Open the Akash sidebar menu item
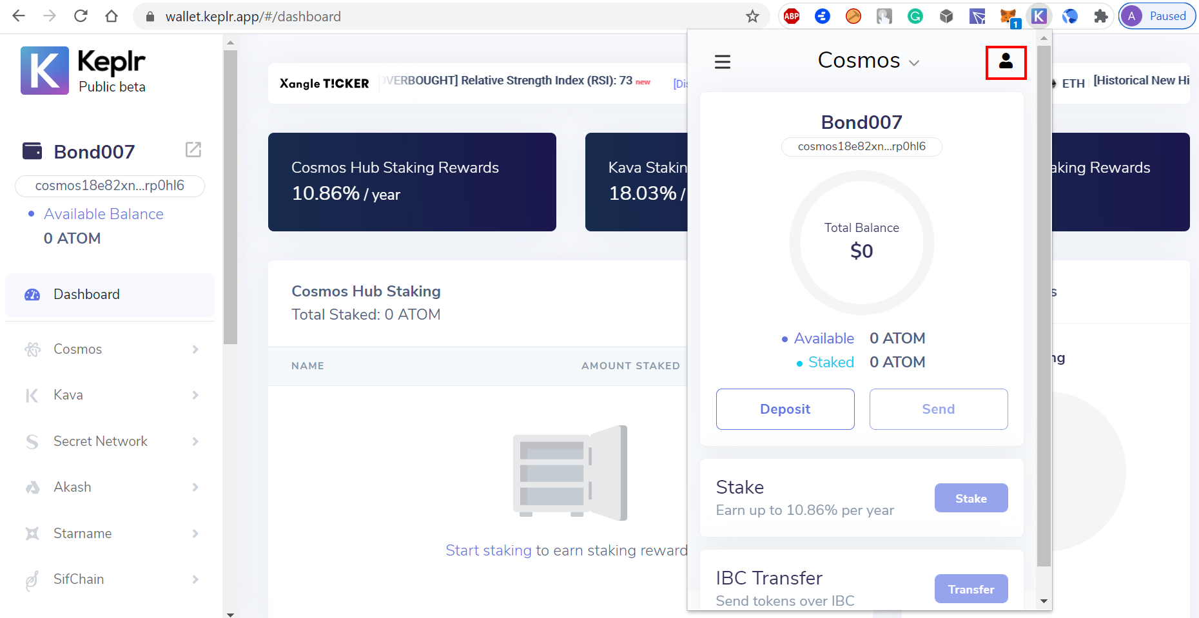This screenshot has height=618, width=1199. coord(110,487)
